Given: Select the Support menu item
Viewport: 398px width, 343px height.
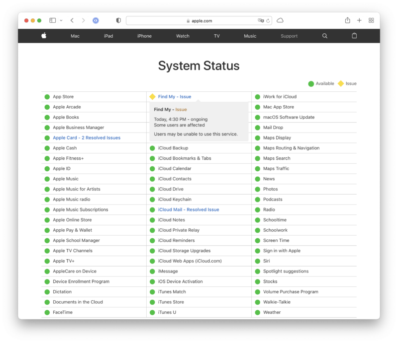Looking at the screenshot, I should tap(289, 36).
